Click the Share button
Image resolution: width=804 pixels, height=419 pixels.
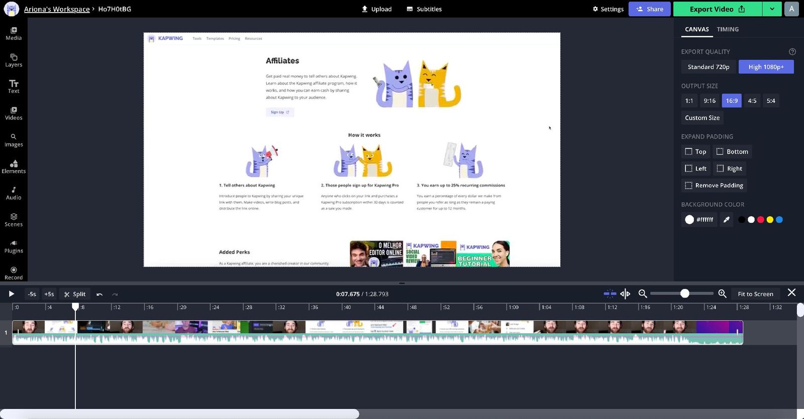pyautogui.click(x=649, y=9)
